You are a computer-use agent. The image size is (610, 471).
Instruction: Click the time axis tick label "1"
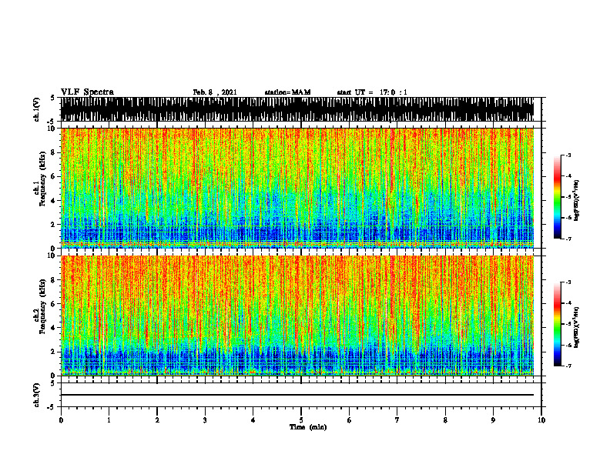(x=109, y=420)
